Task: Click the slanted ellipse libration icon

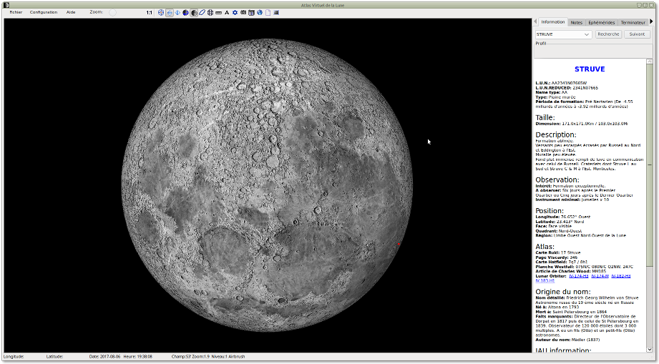Action: click(202, 13)
